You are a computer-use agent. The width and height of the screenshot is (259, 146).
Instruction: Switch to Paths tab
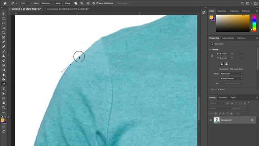(233, 97)
